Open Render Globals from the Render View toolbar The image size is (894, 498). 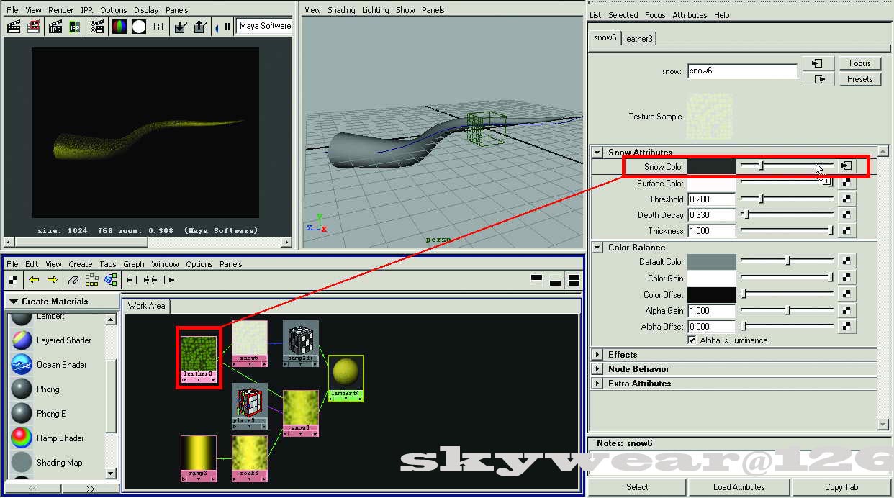tap(97, 27)
